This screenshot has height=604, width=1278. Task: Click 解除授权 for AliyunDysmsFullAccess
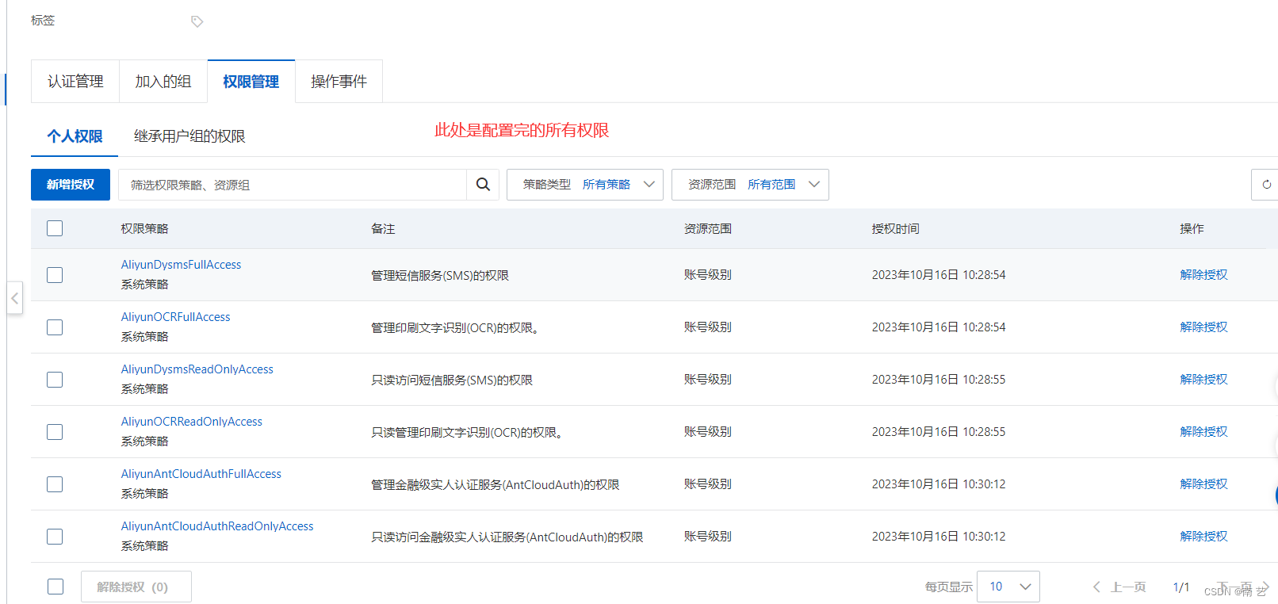pyautogui.click(x=1203, y=275)
